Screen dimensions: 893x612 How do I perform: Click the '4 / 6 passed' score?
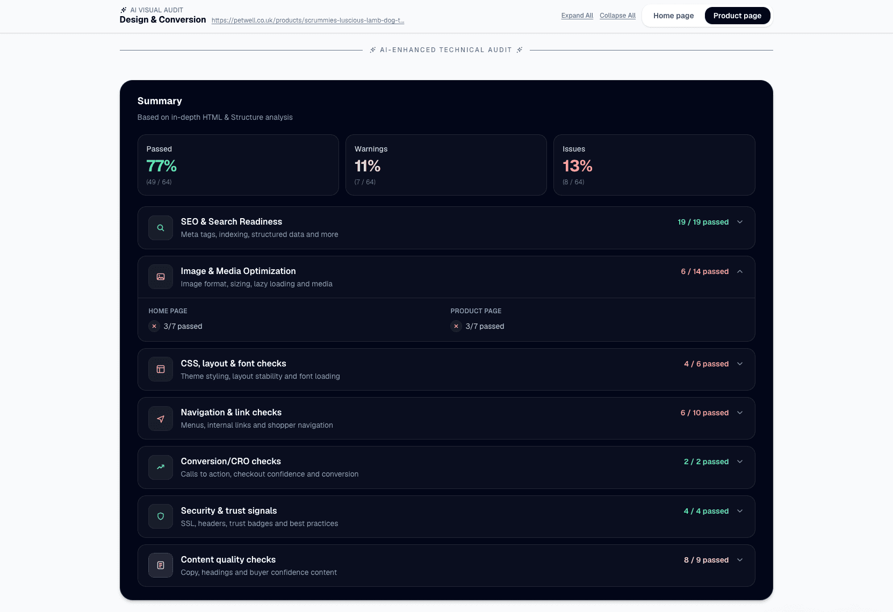(x=706, y=364)
